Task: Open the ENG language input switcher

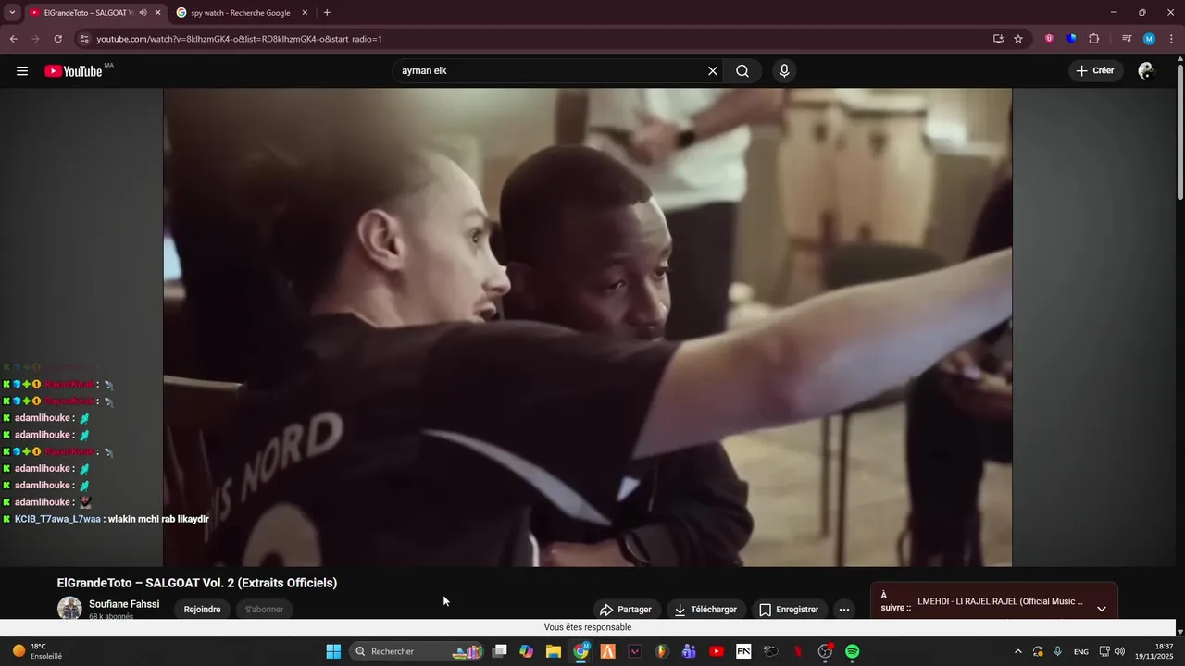Action: point(1081,651)
